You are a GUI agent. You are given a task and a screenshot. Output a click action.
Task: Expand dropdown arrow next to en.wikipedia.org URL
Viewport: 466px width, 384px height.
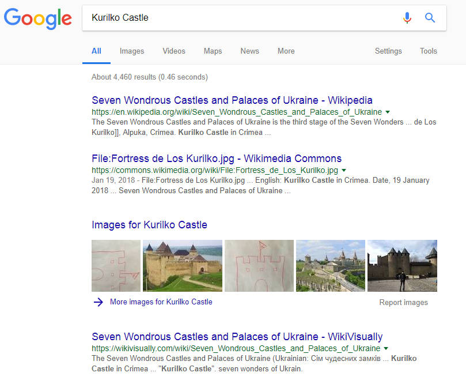(388, 112)
